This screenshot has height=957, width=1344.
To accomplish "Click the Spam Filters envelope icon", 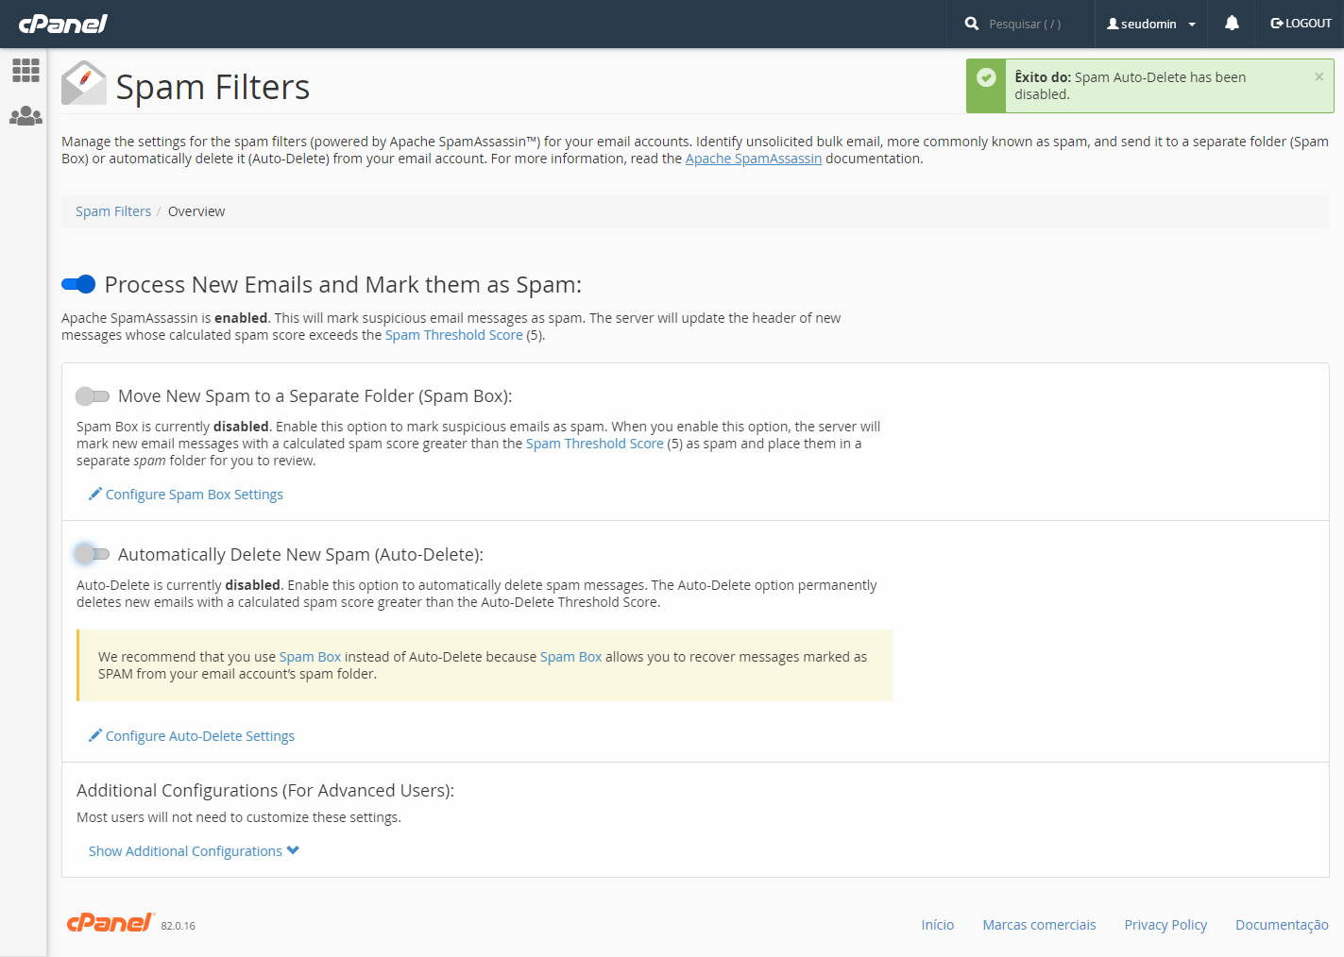I will (x=83, y=83).
